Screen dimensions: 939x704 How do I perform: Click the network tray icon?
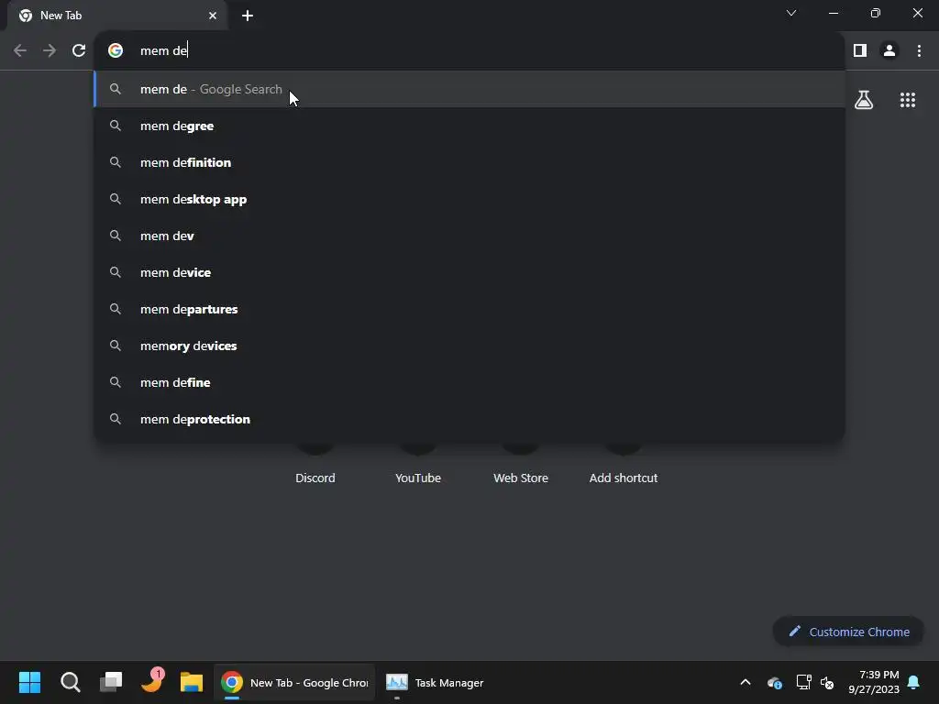click(803, 682)
